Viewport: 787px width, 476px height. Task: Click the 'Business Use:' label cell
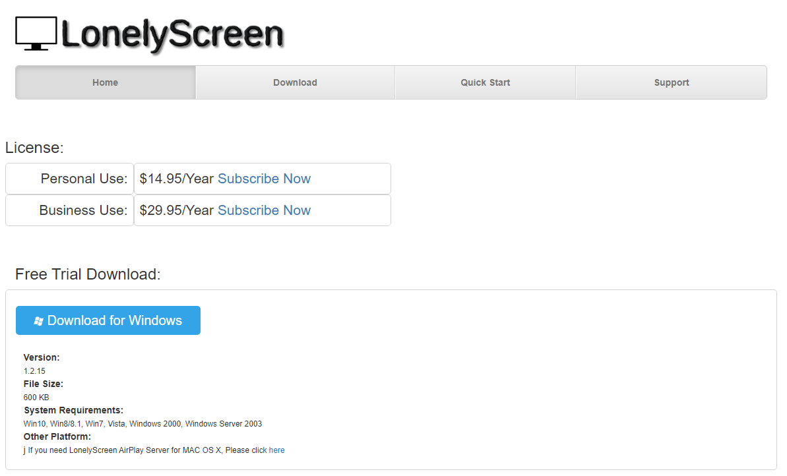coord(70,210)
